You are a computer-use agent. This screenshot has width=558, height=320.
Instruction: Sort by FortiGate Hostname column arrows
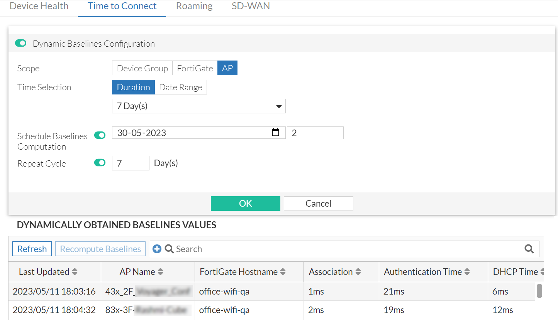283,272
